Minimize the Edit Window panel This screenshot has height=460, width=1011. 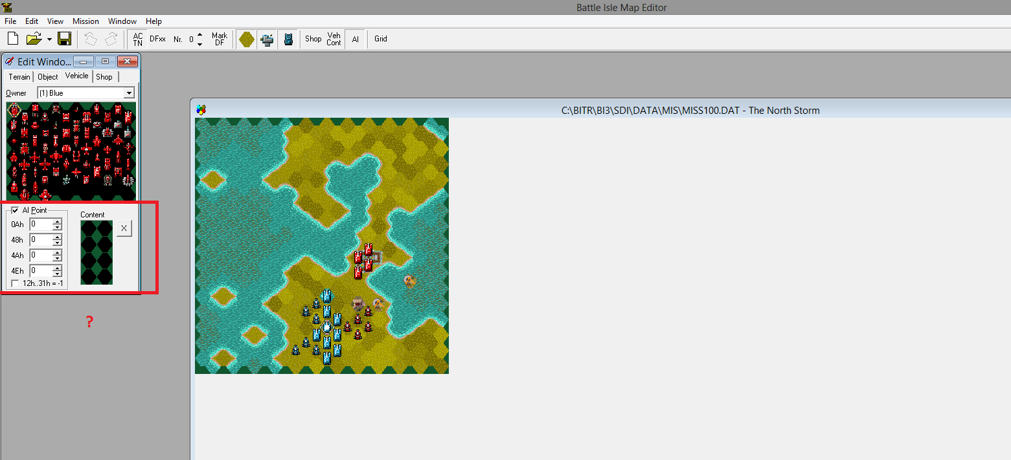[x=84, y=61]
